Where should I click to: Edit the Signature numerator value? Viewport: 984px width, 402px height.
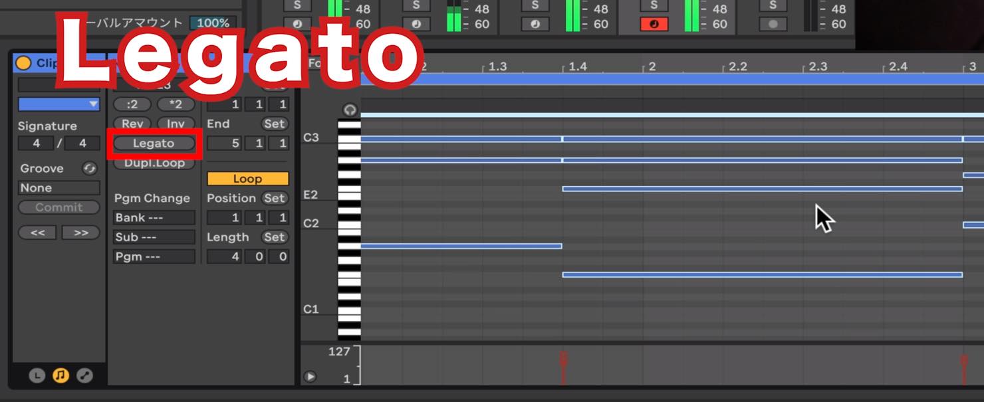tap(36, 144)
